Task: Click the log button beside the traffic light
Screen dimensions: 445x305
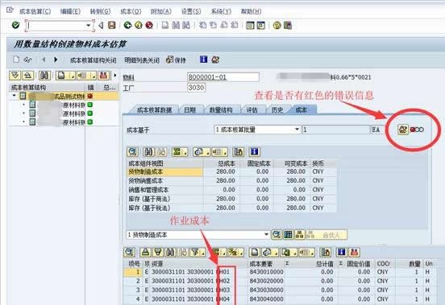Action: 403,130
